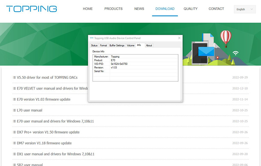Image resolution: width=261 pixels, height=166 pixels.
Task: Open the CONTACT page
Action: click(216, 9)
